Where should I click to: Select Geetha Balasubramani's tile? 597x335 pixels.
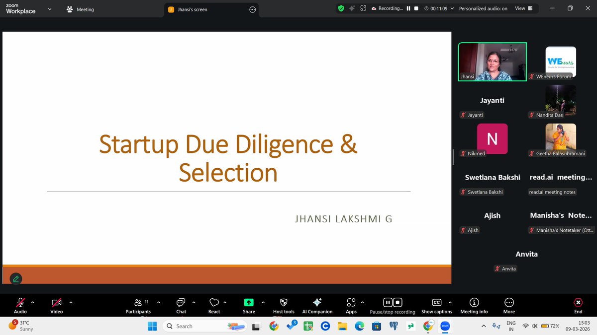tap(561, 139)
